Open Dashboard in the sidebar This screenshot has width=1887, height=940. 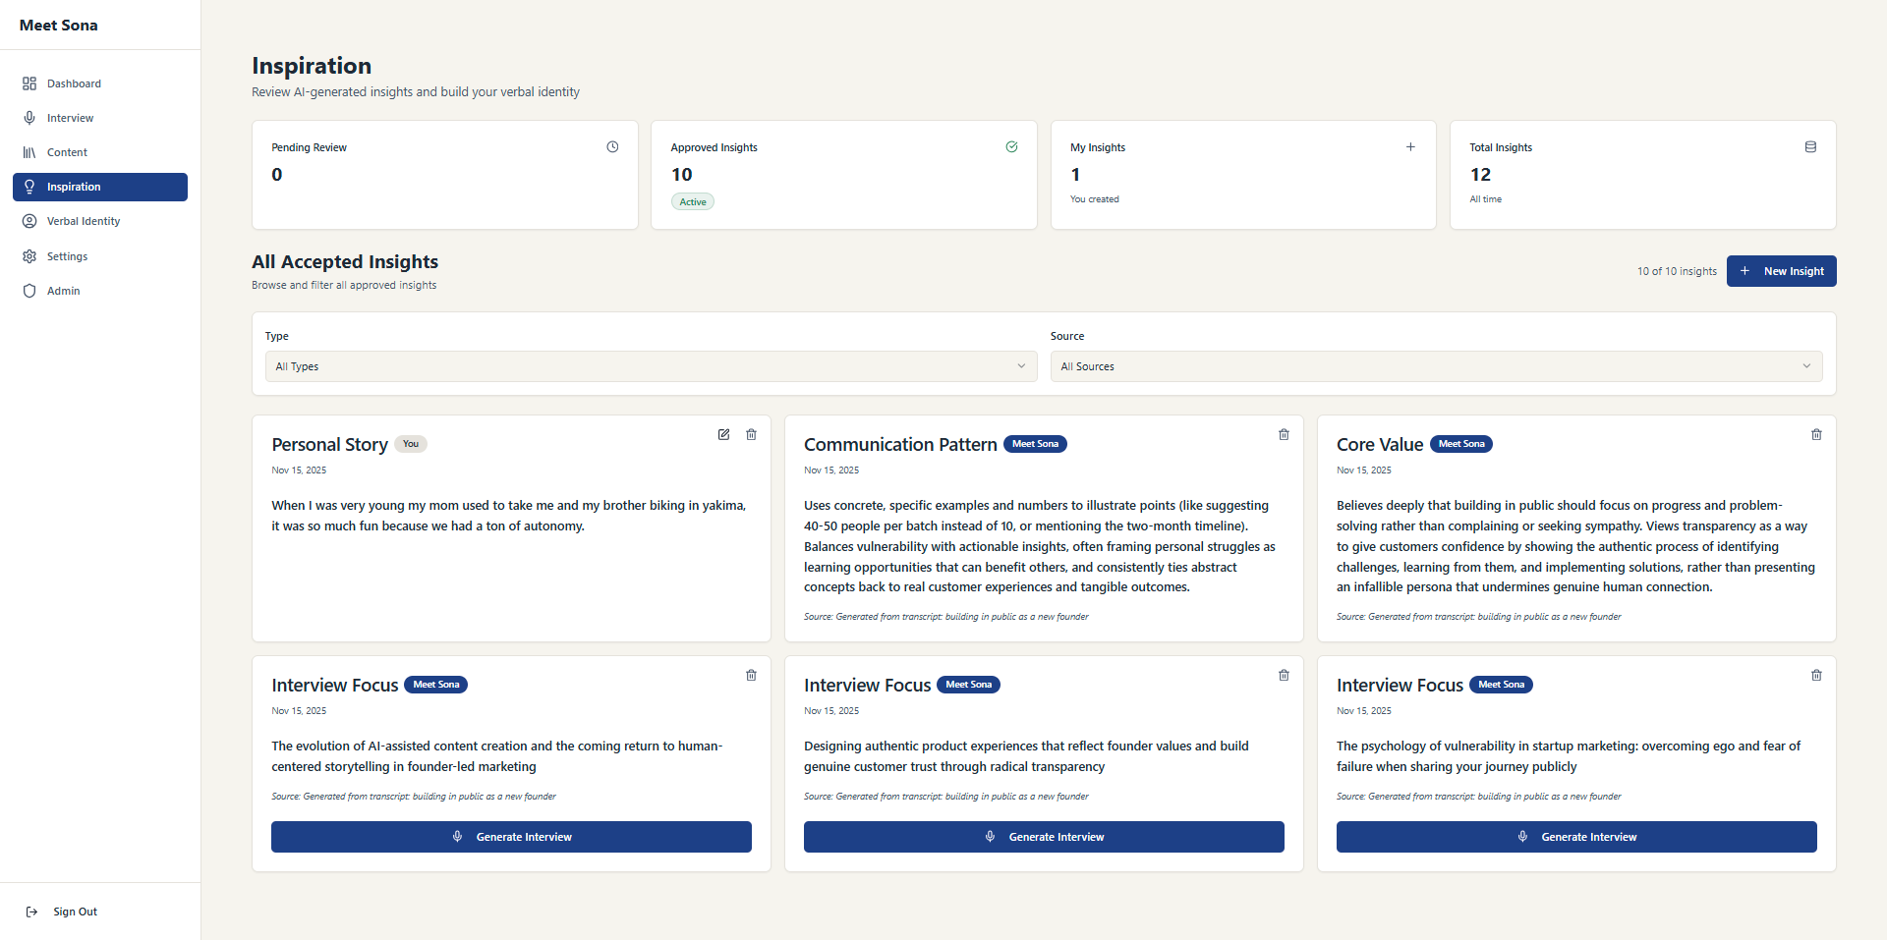pyautogui.click(x=74, y=83)
